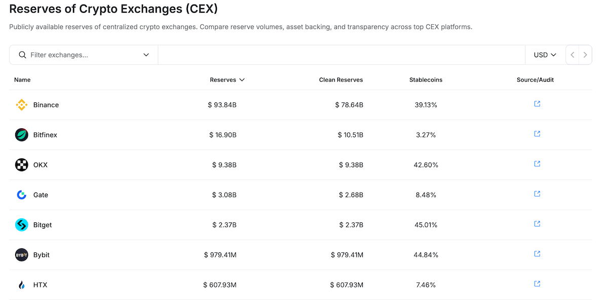This screenshot has height=300, width=608.
Task: Click the Bybit logo icon
Action: click(x=21, y=254)
